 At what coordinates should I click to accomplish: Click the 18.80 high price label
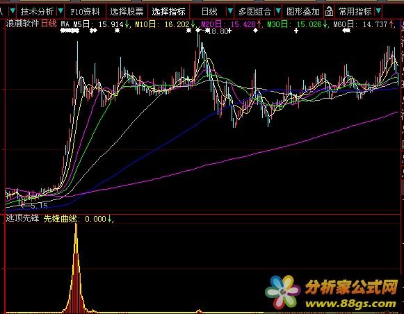(218, 31)
